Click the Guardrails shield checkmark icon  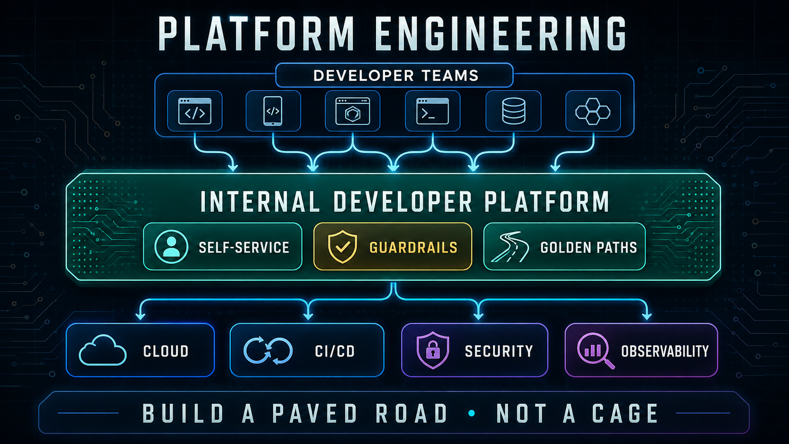[x=343, y=247]
